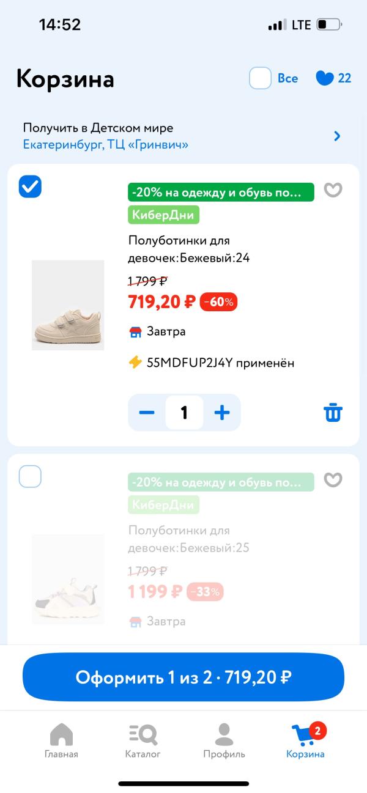The height and width of the screenshot is (793, 367).
Task: Tap the Корзина tab cart icon
Action: coord(305,736)
